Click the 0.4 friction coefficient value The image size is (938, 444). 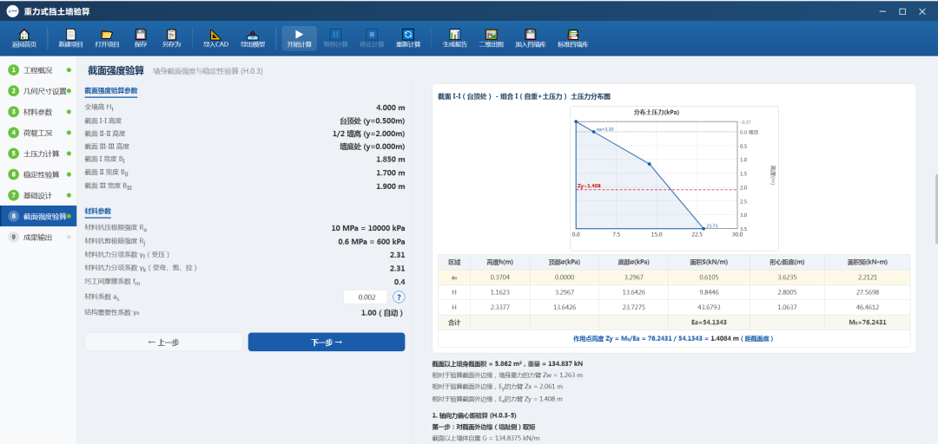click(x=400, y=282)
